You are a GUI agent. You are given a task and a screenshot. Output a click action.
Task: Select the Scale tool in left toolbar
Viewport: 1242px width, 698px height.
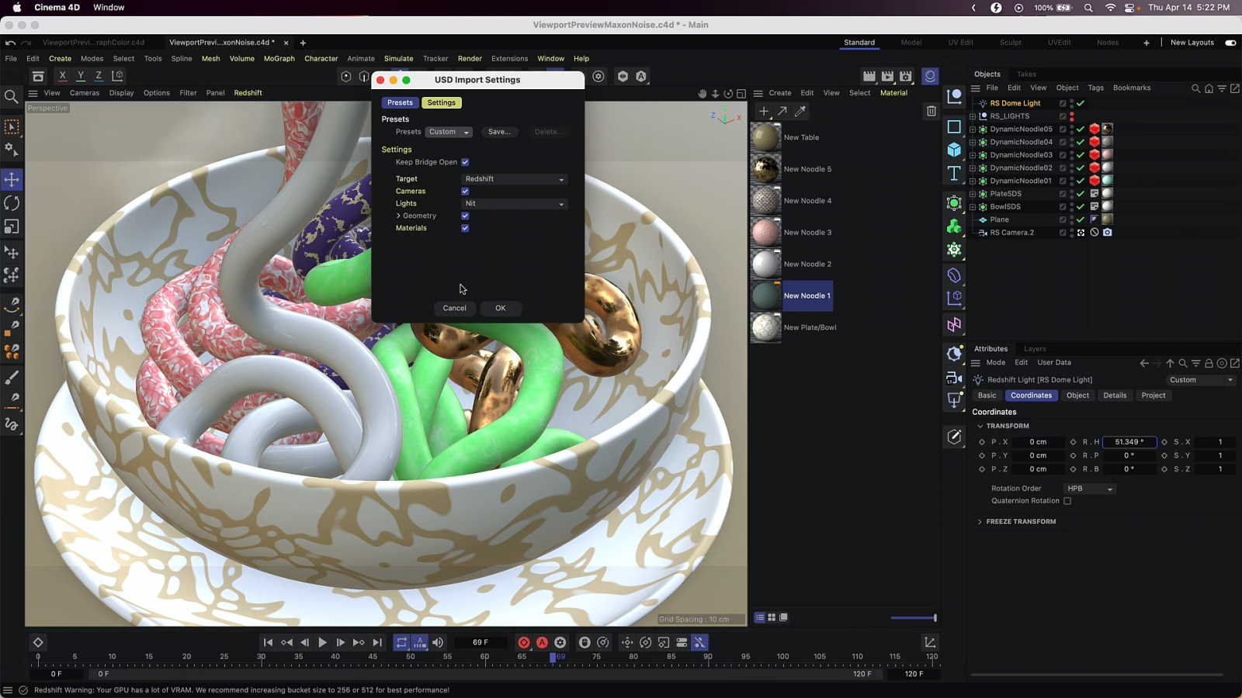[x=12, y=227]
